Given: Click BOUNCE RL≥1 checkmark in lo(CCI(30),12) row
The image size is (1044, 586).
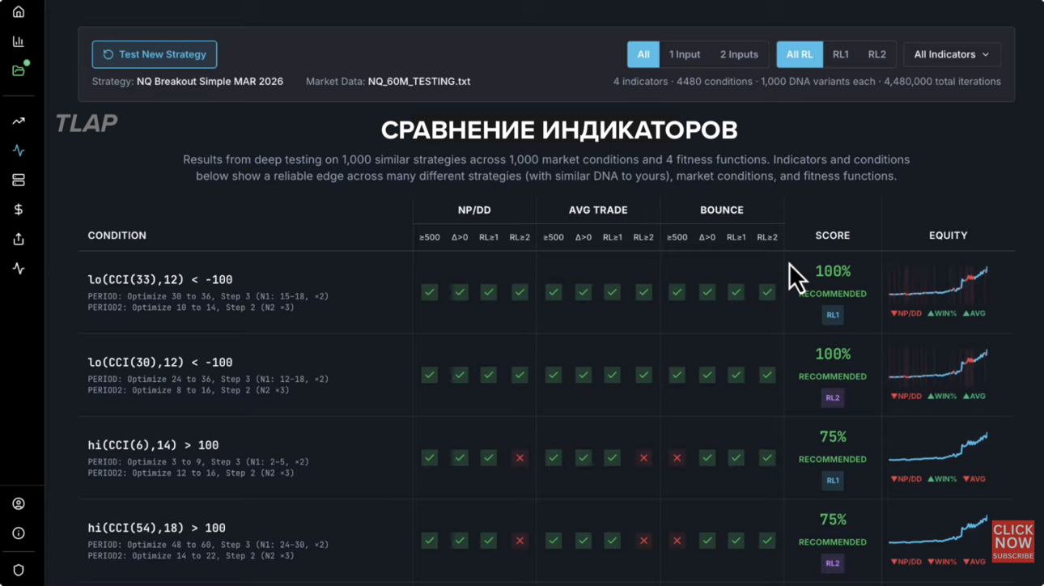Looking at the screenshot, I should pyautogui.click(x=736, y=375).
